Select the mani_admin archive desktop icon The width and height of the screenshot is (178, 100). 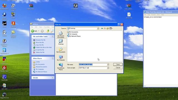coord(129,7)
